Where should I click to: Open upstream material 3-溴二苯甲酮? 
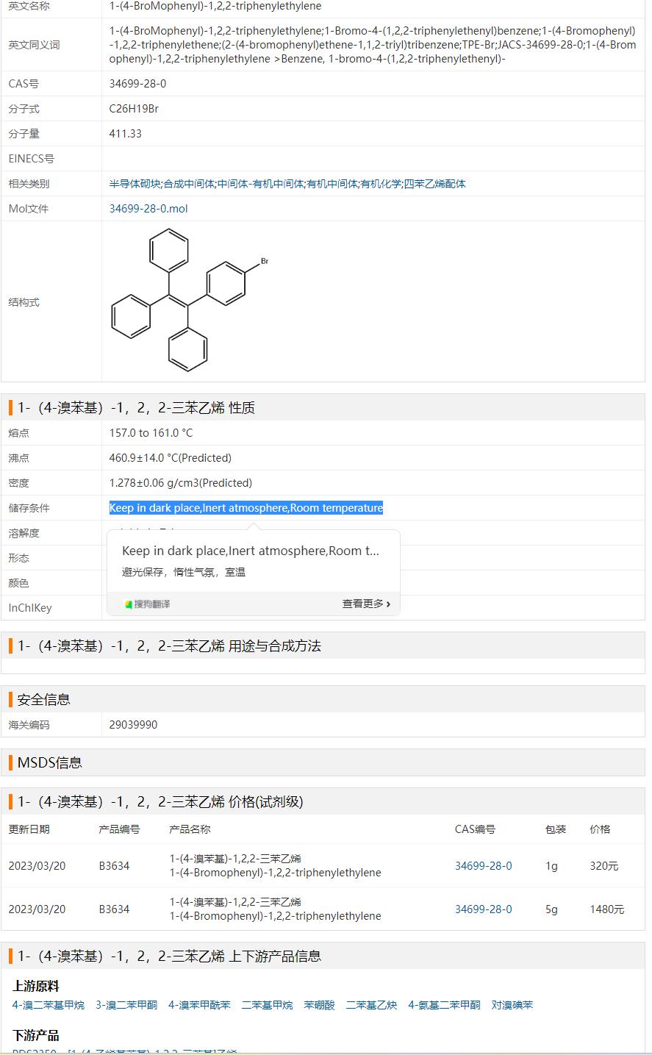point(126,1005)
